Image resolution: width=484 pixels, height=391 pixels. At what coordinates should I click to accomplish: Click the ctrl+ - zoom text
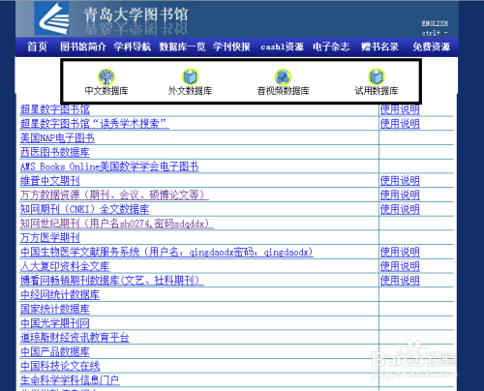pos(435,33)
